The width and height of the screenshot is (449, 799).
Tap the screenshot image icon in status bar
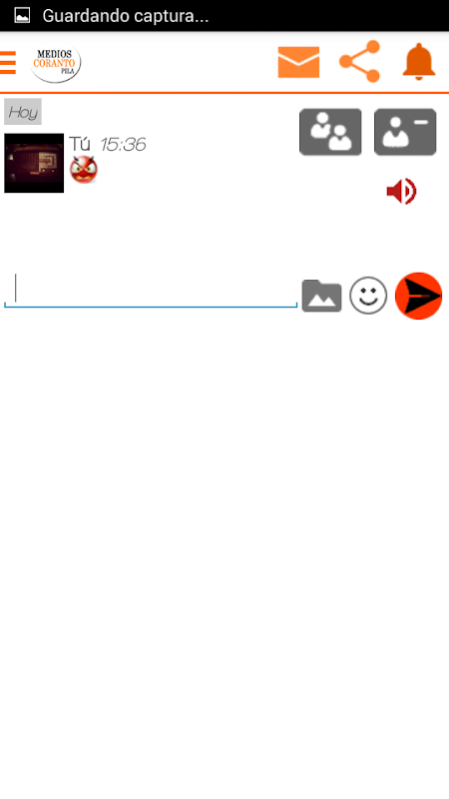22,15
